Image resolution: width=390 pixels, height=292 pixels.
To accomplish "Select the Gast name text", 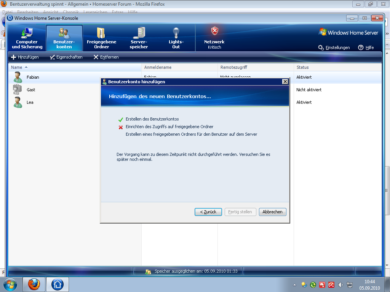I will pyautogui.click(x=31, y=90).
